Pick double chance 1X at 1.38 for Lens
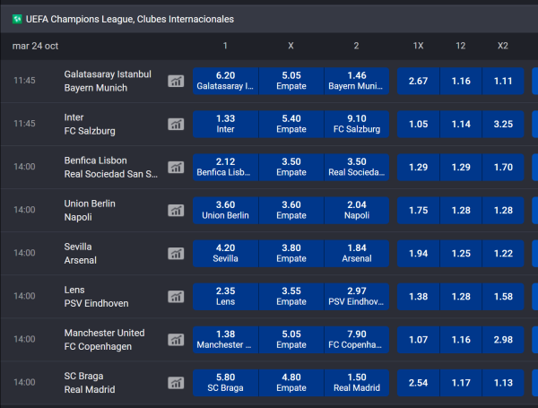The width and height of the screenshot is (538, 408). (418, 296)
